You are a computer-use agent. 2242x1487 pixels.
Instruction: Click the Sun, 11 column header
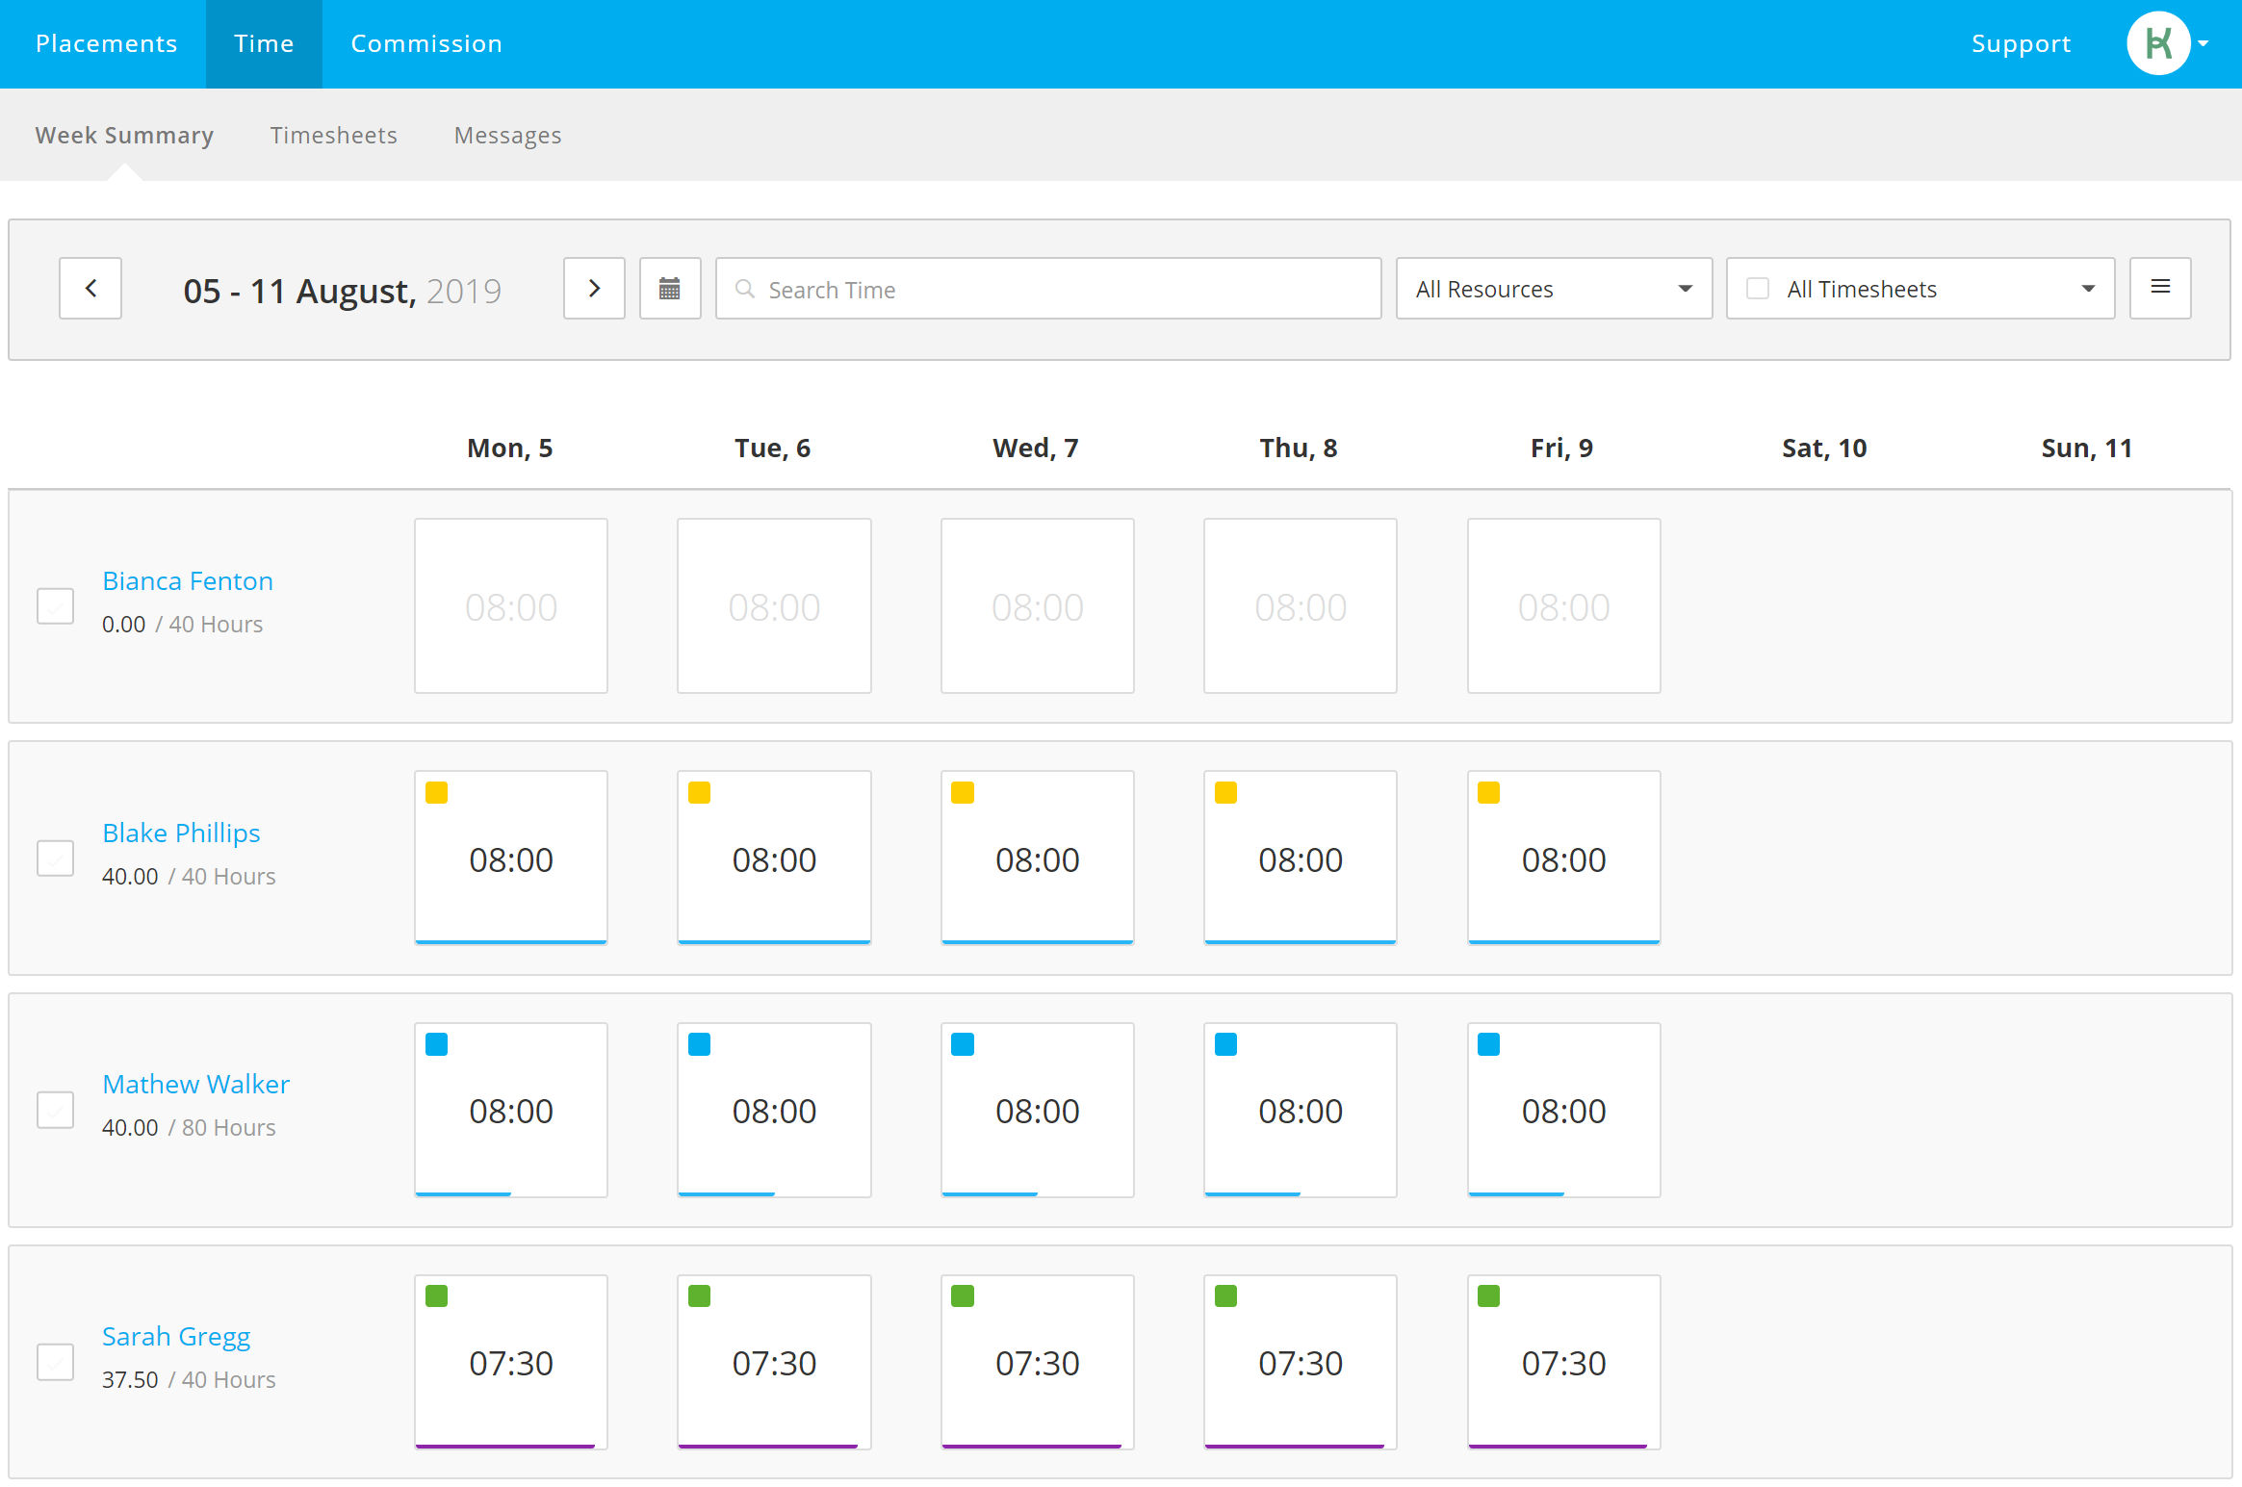click(2087, 449)
